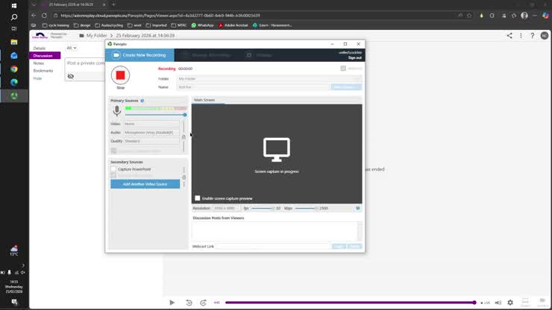Viewport: 552px width, 310px height.
Task: Switch to the Create New Recording tab
Action: 139,55
